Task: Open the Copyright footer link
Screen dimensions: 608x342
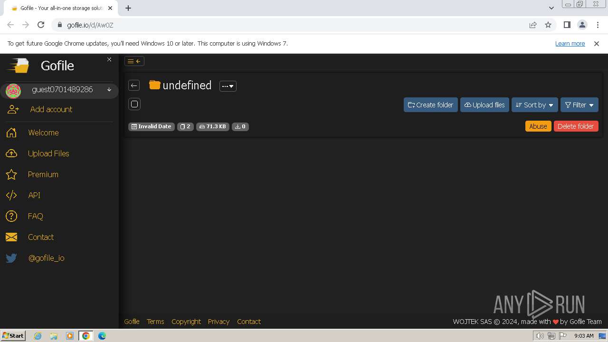Action: (x=186, y=322)
